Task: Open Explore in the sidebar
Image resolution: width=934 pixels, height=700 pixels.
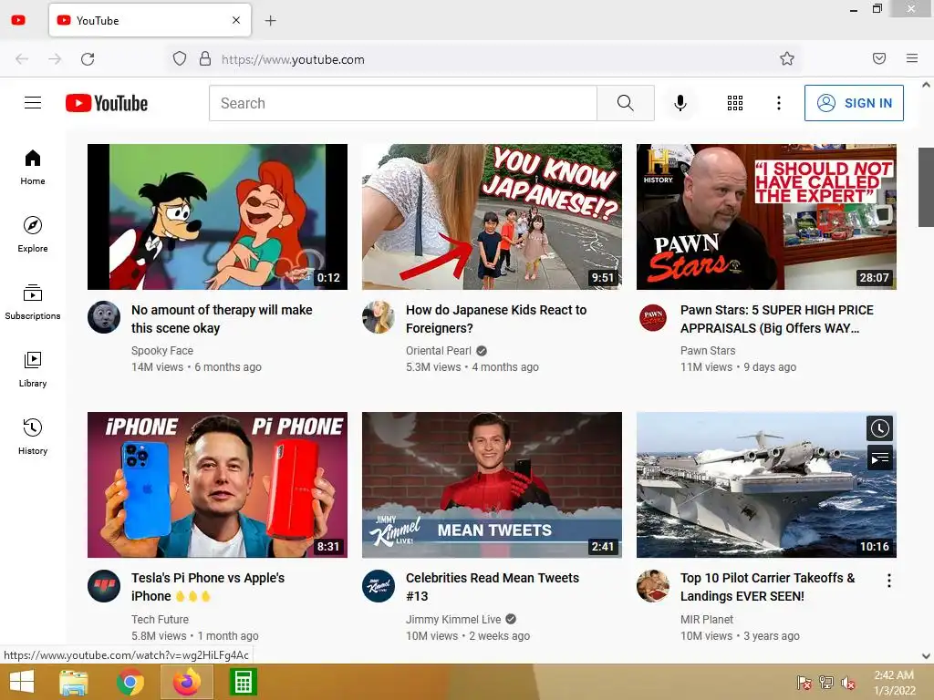Action: 33,234
